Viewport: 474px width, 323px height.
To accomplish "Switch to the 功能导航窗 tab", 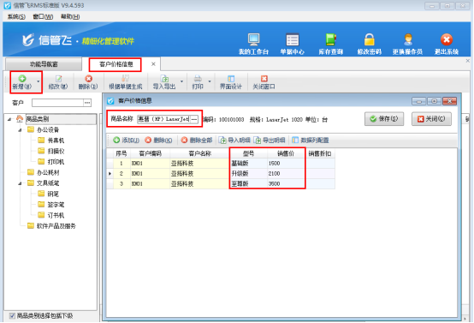I will coord(44,64).
